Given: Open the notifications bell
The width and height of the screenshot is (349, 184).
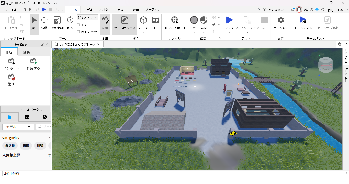Looking at the screenshot, I should 293,9.
